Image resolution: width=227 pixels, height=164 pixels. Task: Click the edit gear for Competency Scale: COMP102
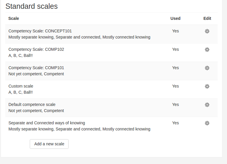pos(207,50)
